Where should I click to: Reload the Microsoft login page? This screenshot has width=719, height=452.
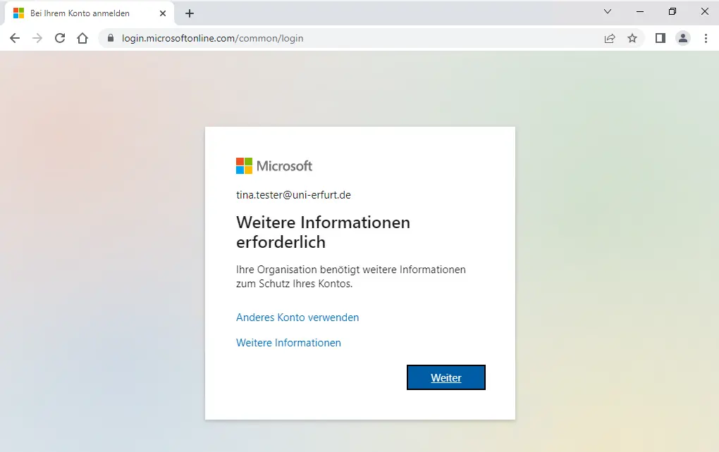(x=60, y=38)
